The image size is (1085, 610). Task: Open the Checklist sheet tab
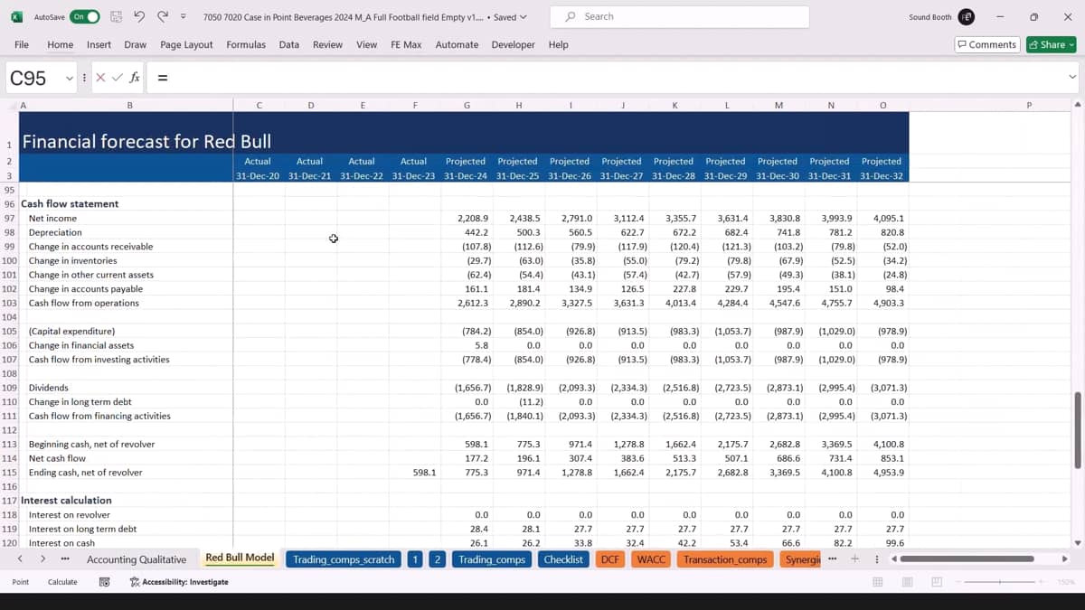pyautogui.click(x=563, y=559)
